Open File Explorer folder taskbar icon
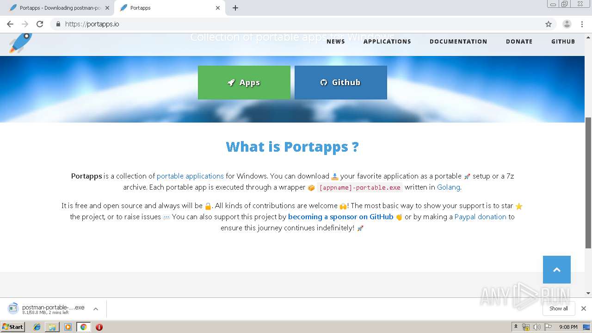 coord(52,327)
